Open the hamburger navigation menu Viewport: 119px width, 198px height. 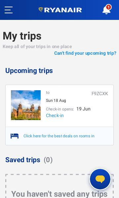point(9,10)
